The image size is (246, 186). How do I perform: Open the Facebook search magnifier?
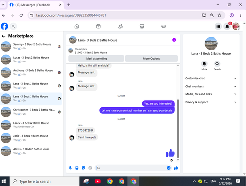[13, 26]
